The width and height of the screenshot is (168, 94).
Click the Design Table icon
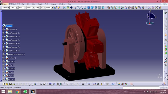coord(50,84)
